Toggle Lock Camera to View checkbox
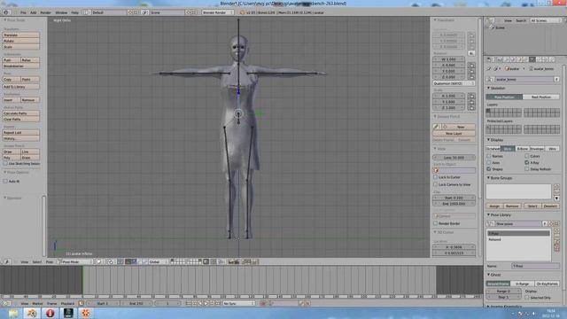The width and height of the screenshot is (567, 319). click(435, 184)
